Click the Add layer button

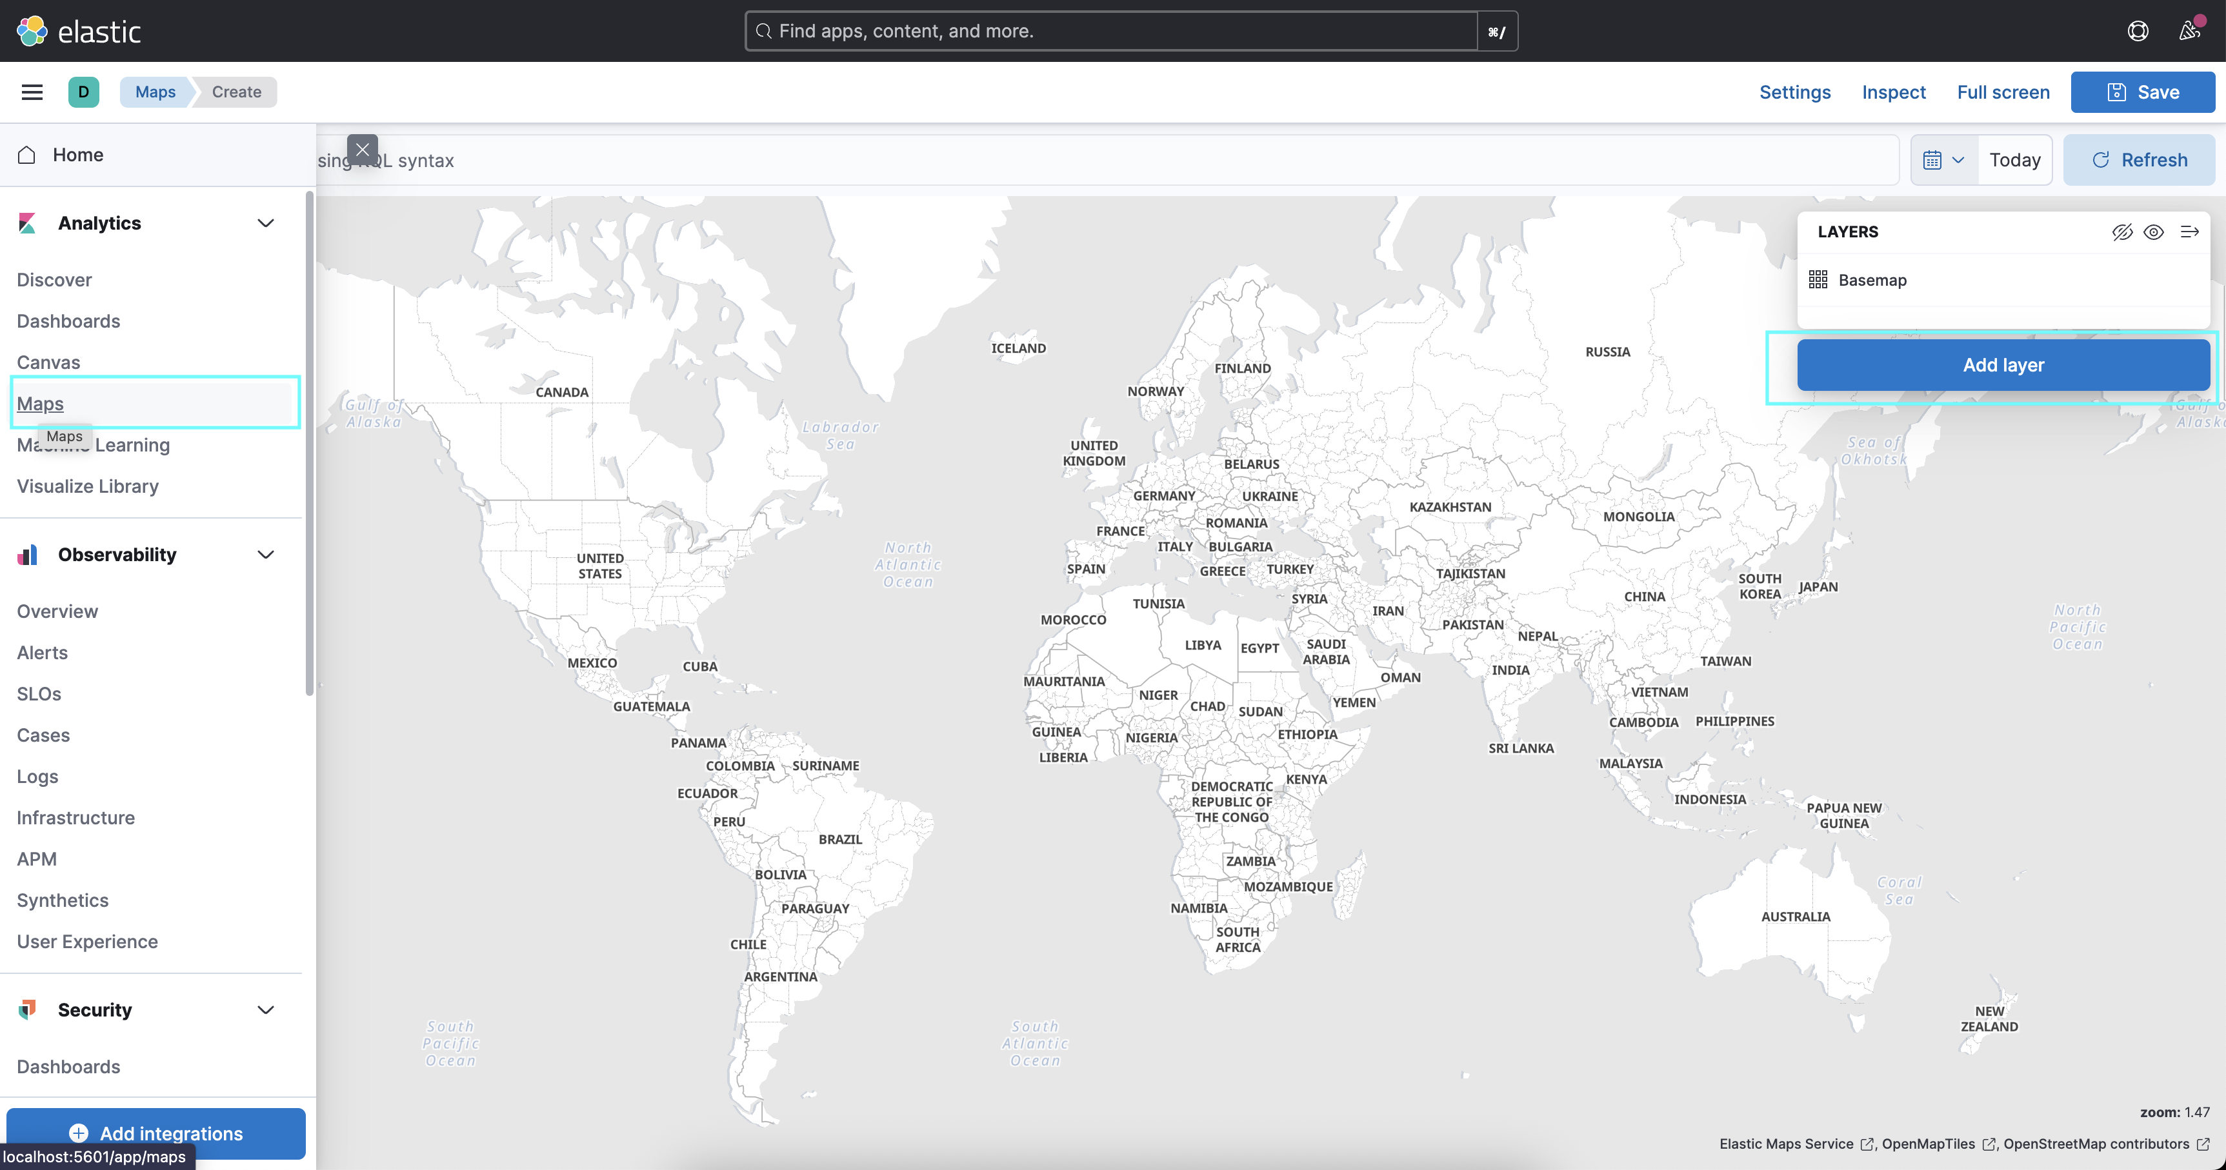pyautogui.click(x=2002, y=364)
